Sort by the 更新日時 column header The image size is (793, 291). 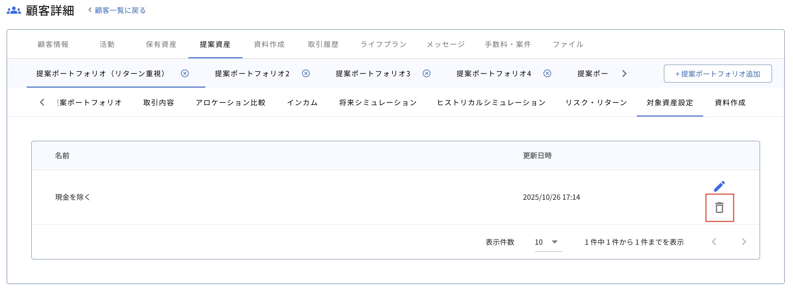pos(537,155)
